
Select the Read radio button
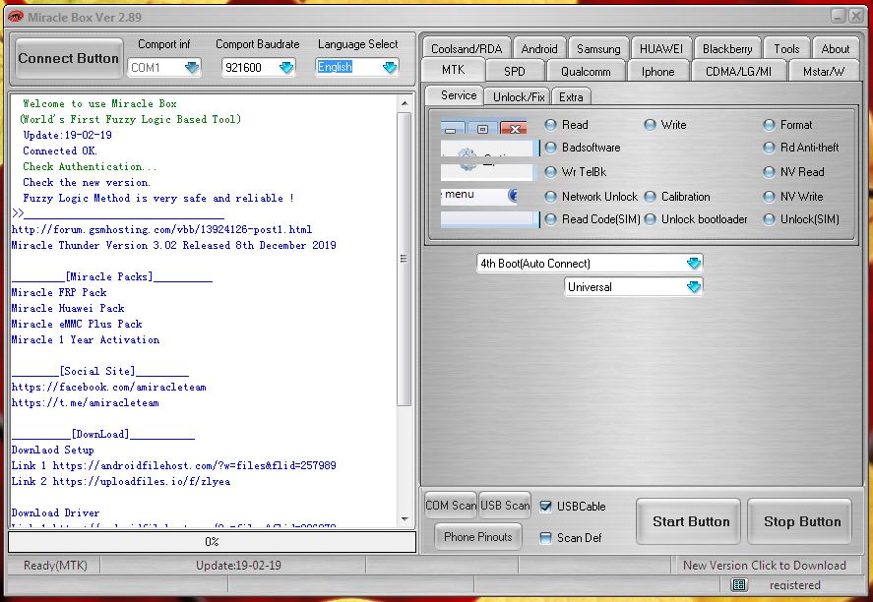[551, 125]
